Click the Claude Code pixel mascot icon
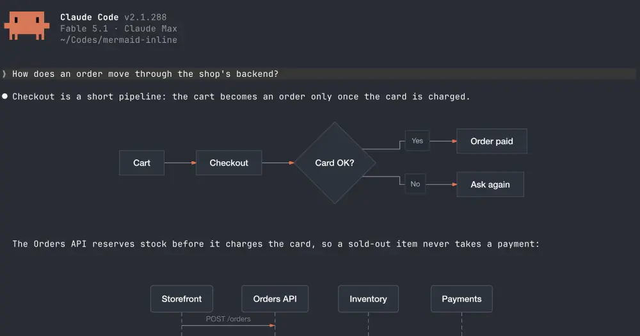This screenshot has height=336, width=640. pos(26,26)
